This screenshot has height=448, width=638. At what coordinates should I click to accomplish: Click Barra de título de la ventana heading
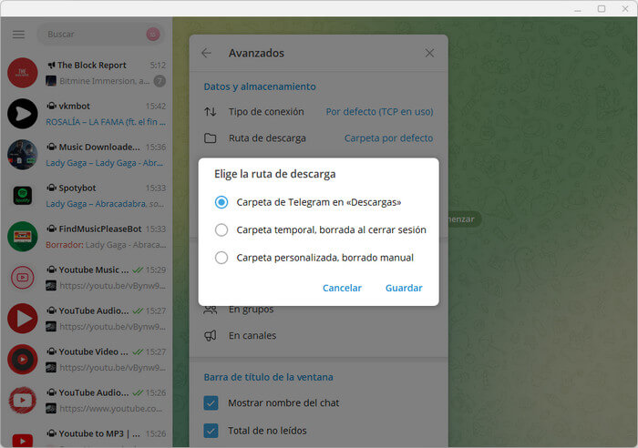pos(268,377)
